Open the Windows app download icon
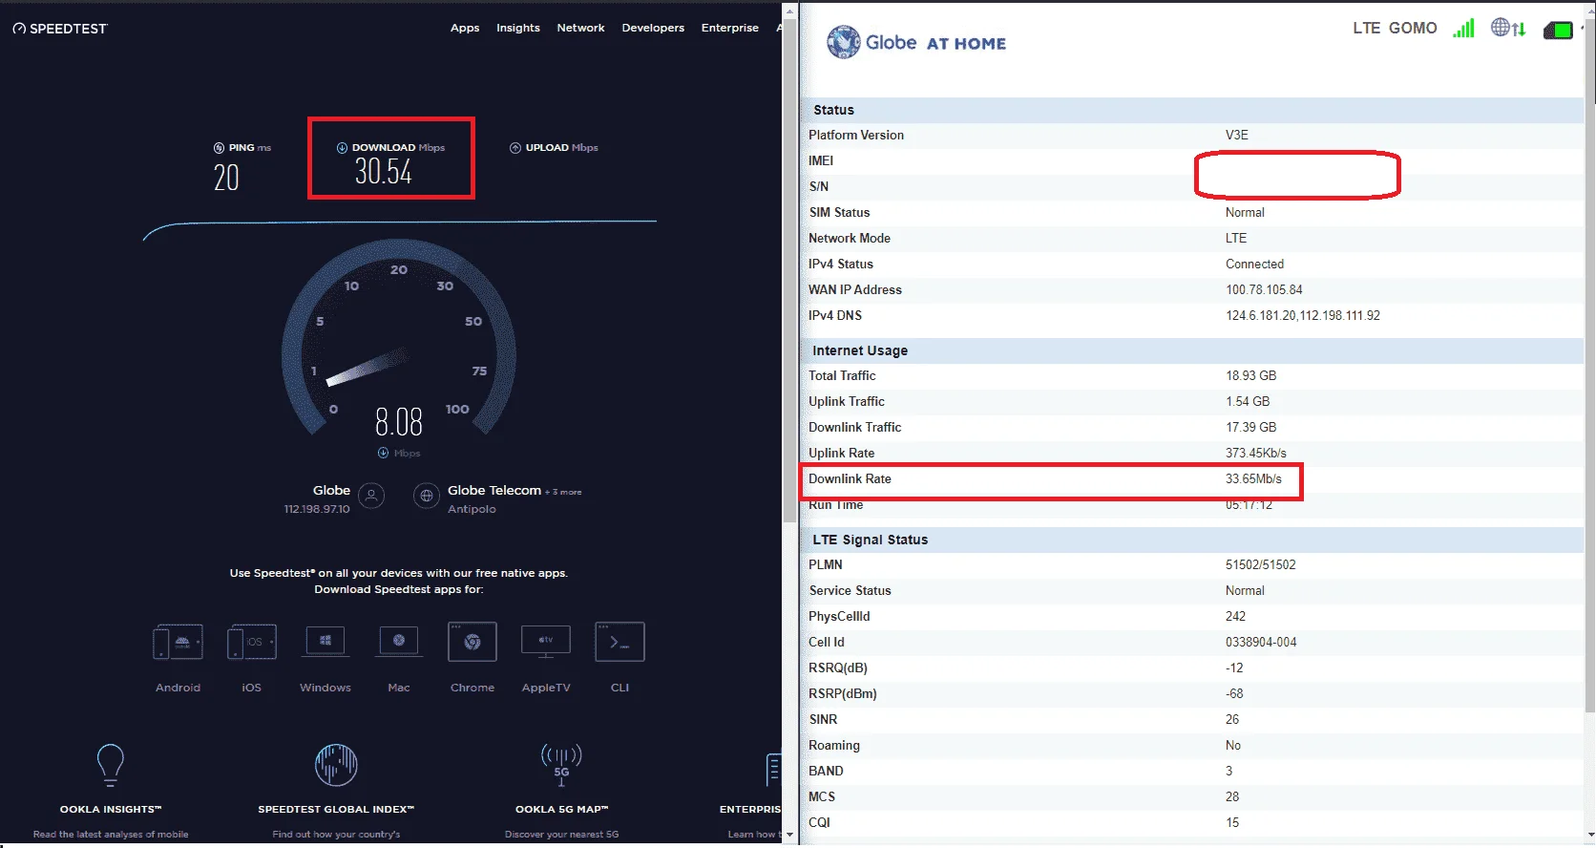The height and width of the screenshot is (848, 1596). click(x=325, y=642)
